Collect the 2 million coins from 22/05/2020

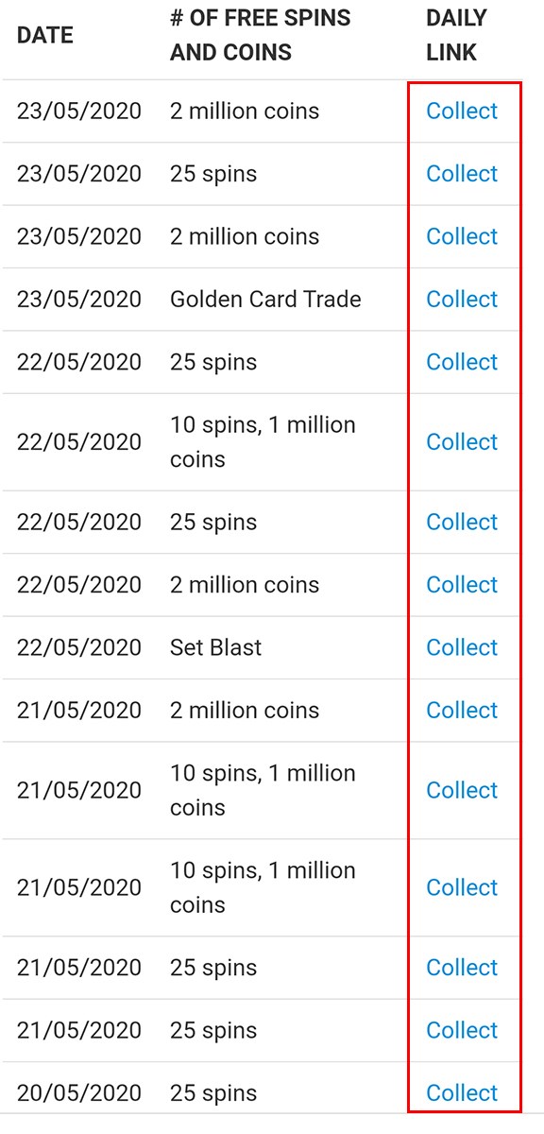[462, 584]
